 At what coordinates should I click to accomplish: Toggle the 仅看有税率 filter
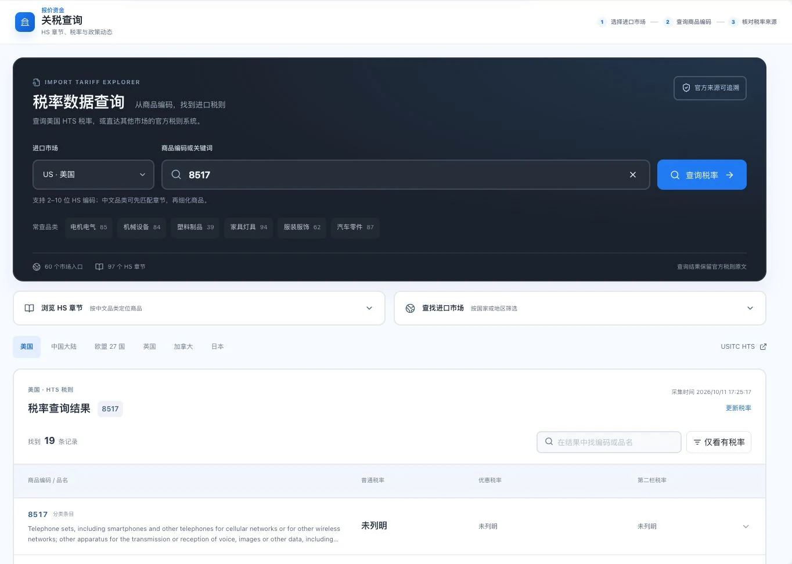pos(719,442)
